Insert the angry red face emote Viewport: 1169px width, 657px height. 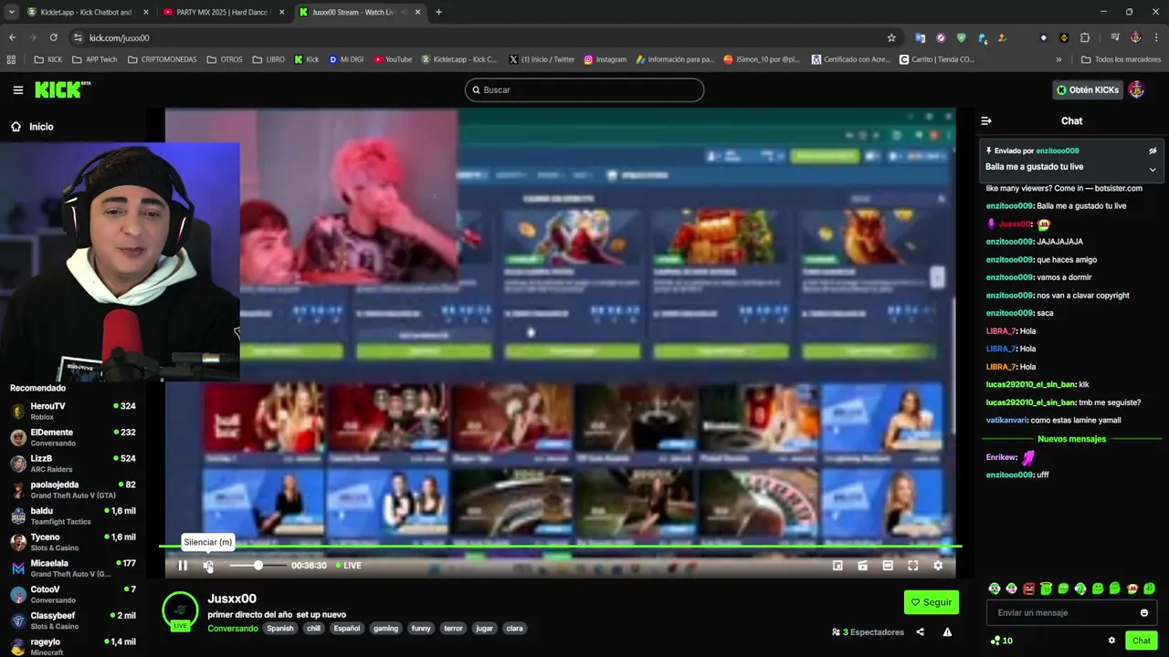[1029, 589]
